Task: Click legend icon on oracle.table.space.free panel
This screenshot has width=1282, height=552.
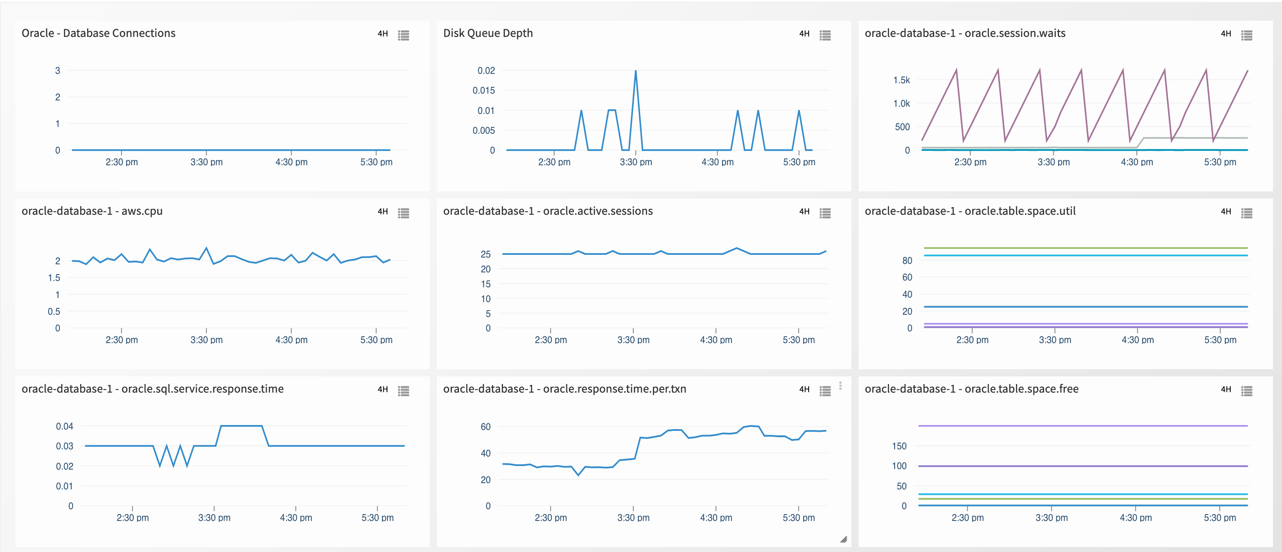Action: (x=1248, y=391)
